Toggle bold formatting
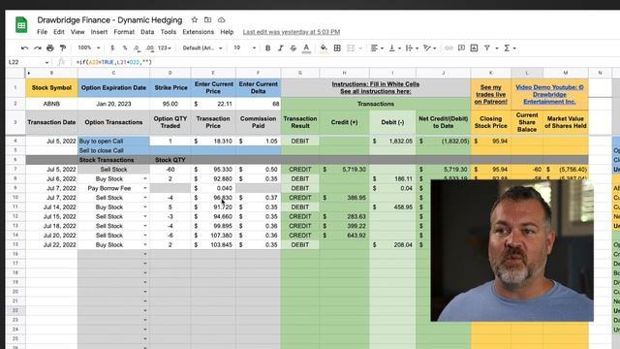 (267, 48)
